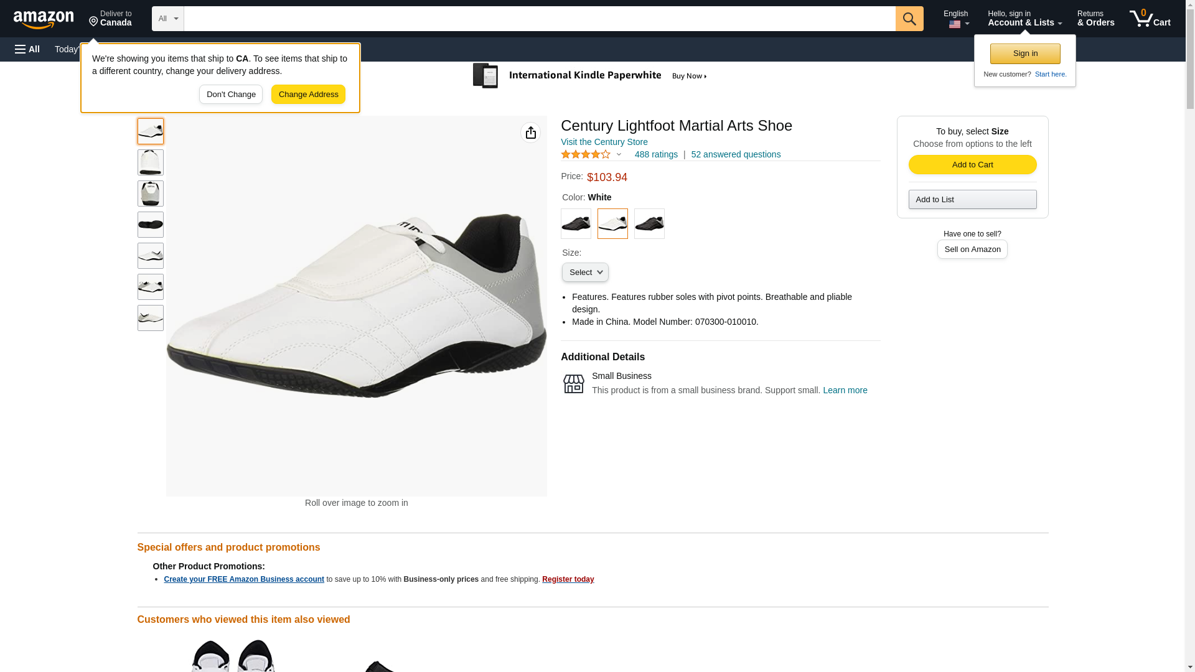Screen dimensions: 1195x672
Task: Click the share icon on product image
Action: click(530, 133)
